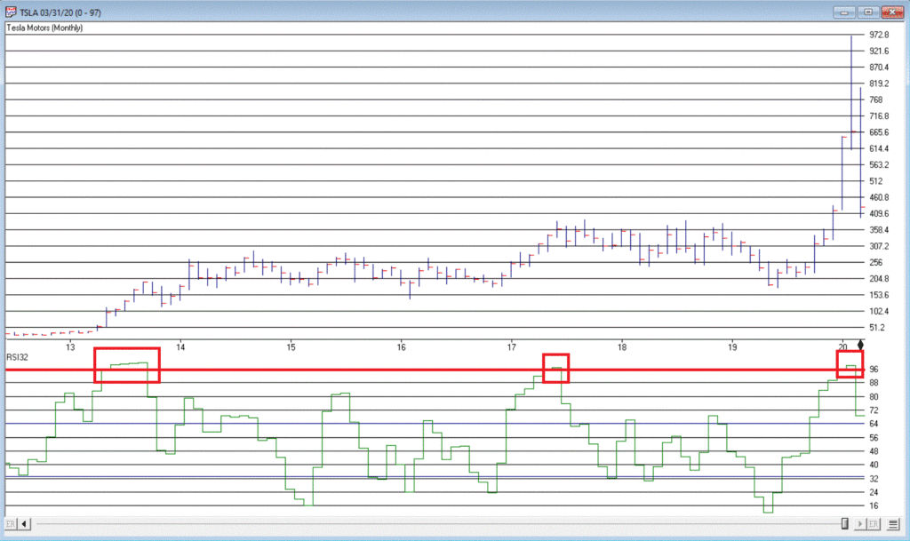Click the 716.8 price axis label
The height and width of the screenshot is (541, 910).
click(x=879, y=116)
